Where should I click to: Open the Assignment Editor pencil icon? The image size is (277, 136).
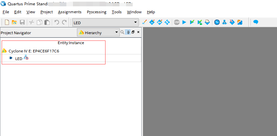pos(144,22)
